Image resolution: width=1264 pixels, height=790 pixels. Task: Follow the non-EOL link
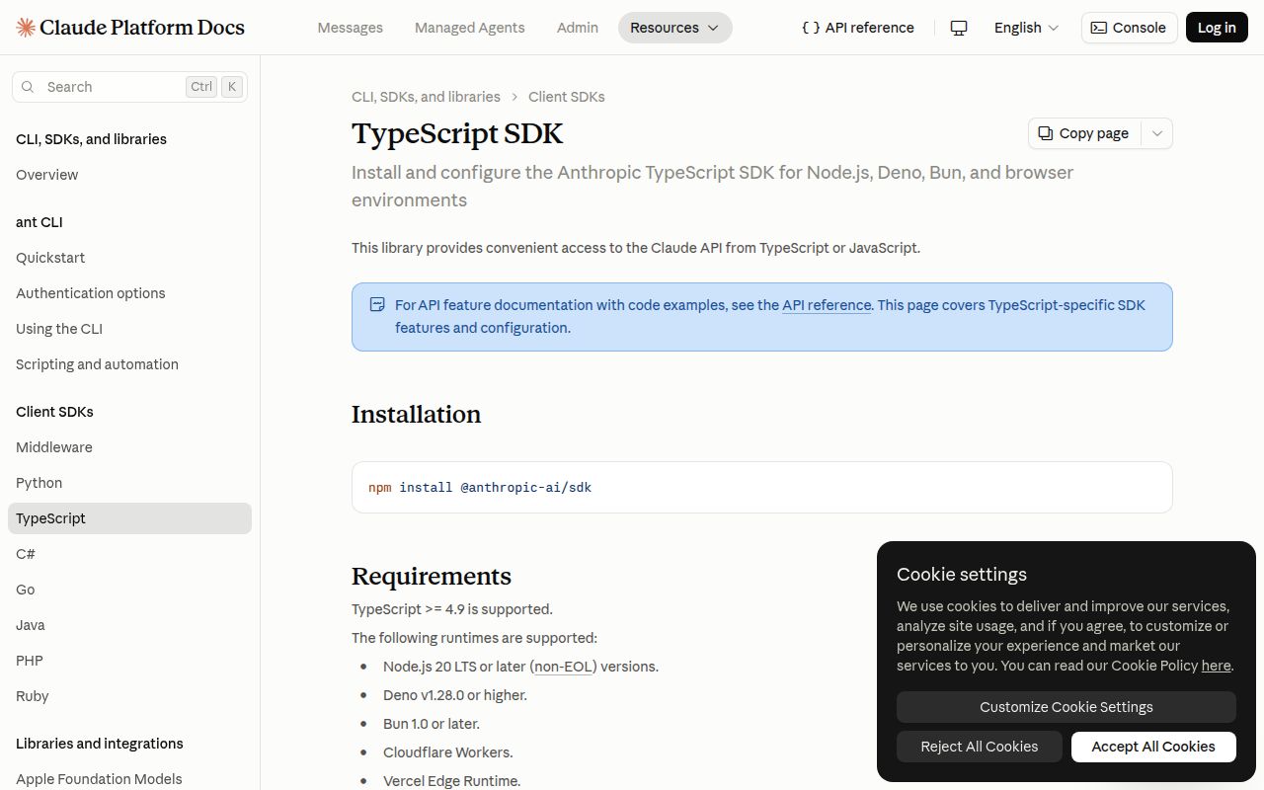(x=563, y=667)
